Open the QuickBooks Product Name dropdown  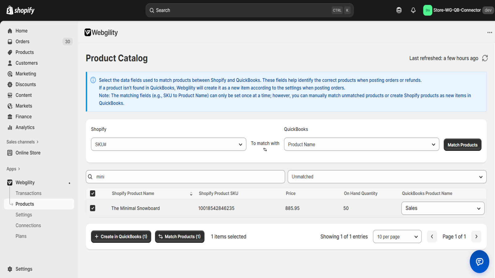[x=361, y=144]
